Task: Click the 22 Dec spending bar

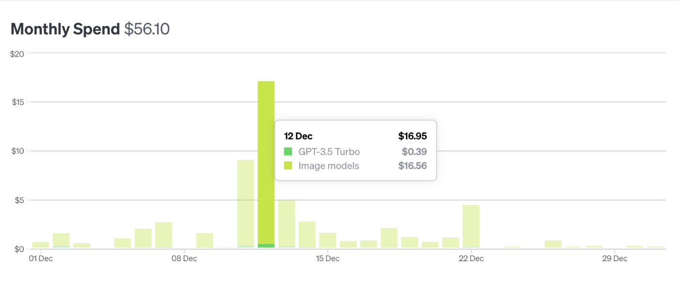Action: click(471, 227)
